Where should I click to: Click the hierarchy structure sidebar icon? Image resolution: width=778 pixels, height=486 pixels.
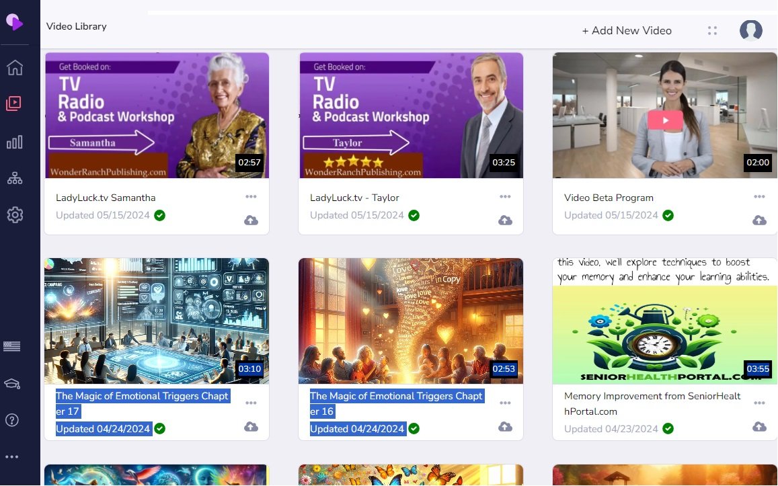pyautogui.click(x=15, y=178)
